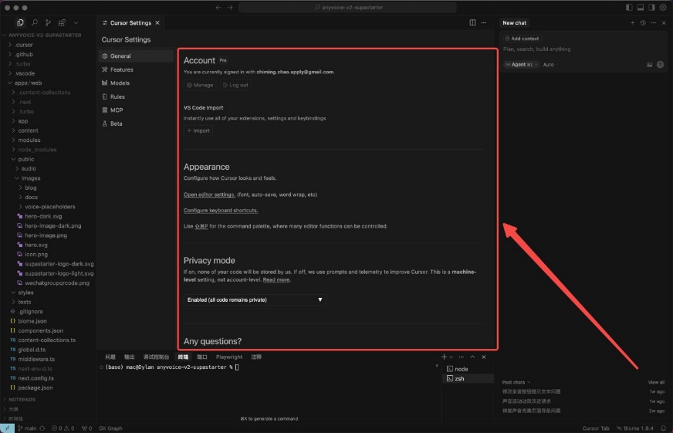Click the chat prompt input field
Viewport: 673px width, 433px height.
coord(579,49)
